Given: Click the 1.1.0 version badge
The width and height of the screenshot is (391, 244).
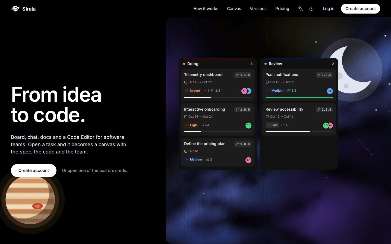Looking at the screenshot, I should click(243, 75).
